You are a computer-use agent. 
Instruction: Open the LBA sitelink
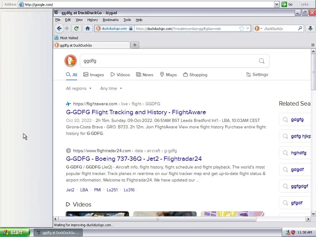pos(84,190)
